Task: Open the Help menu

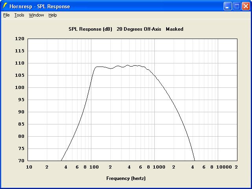Action: point(53,15)
